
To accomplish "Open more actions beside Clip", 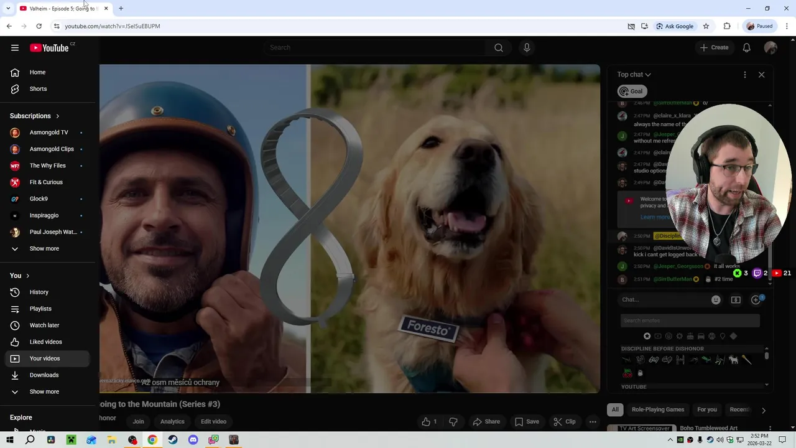I will [593, 422].
